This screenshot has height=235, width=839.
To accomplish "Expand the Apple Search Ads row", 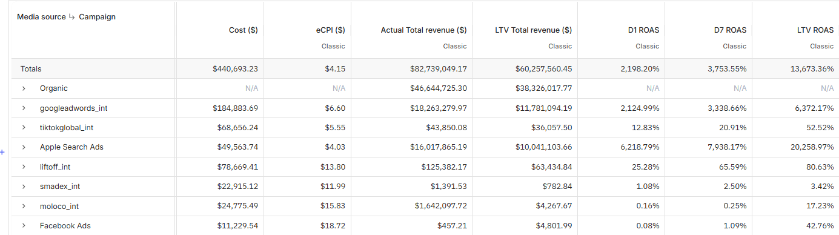I will pos(24,147).
